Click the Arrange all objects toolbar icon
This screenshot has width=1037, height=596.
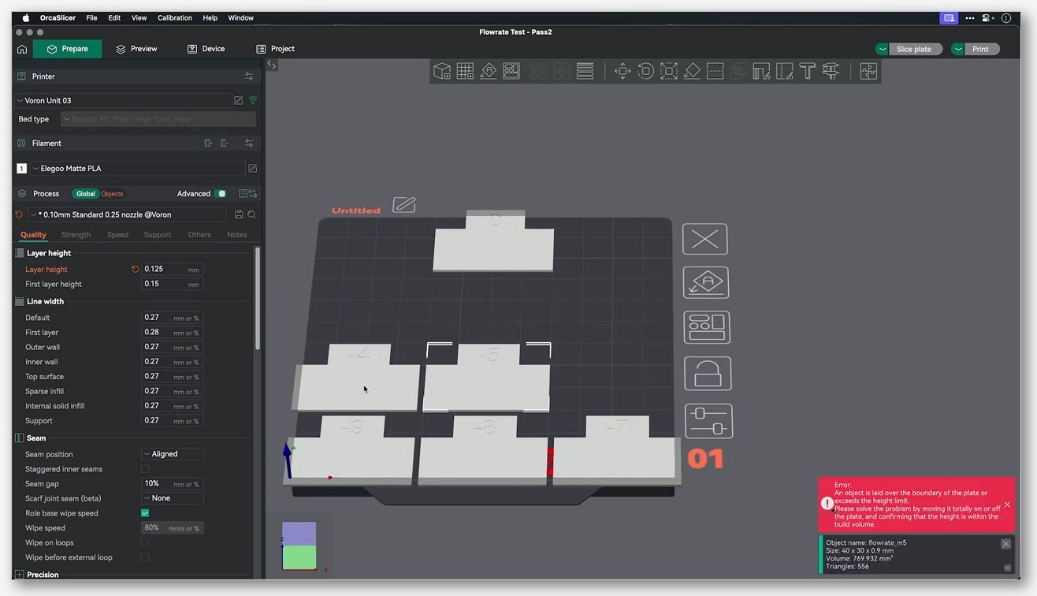[x=511, y=72]
